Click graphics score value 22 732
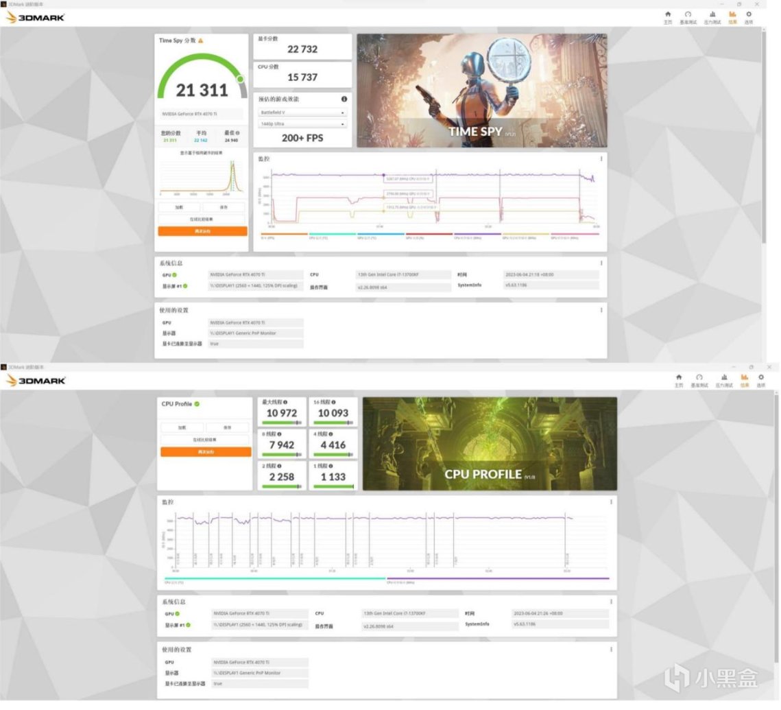Image resolution: width=781 pixels, height=710 pixels. [x=302, y=49]
